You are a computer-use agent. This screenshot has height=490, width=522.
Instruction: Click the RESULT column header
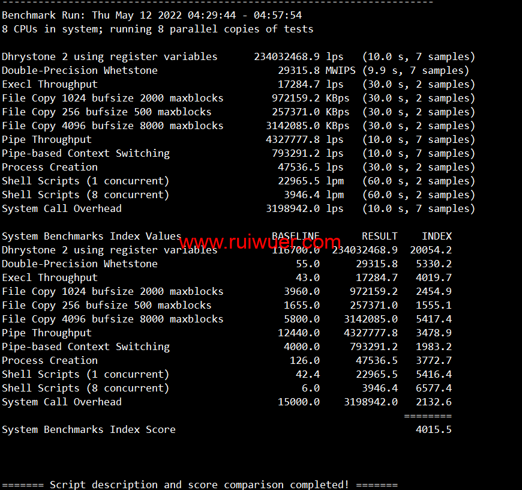click(x=379, y=236)
